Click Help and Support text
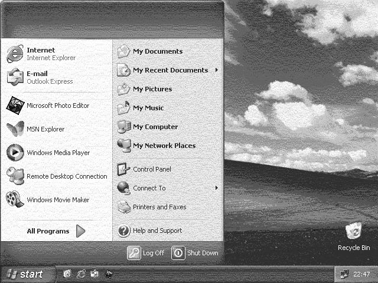The height and width of the screenshot is (283, 378). [x=158, y=231]
